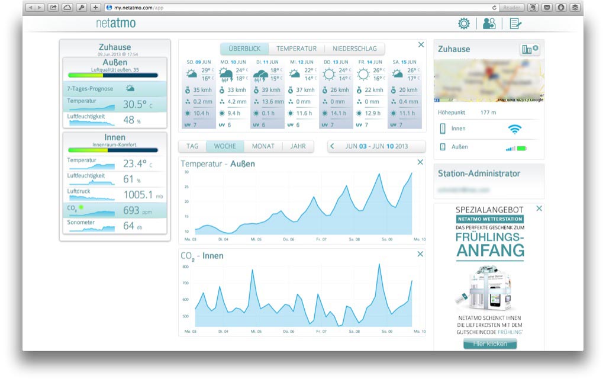Click the Außen module battery icon
The height and width of the screenshot is (382, 606).
tap(522, 148)
